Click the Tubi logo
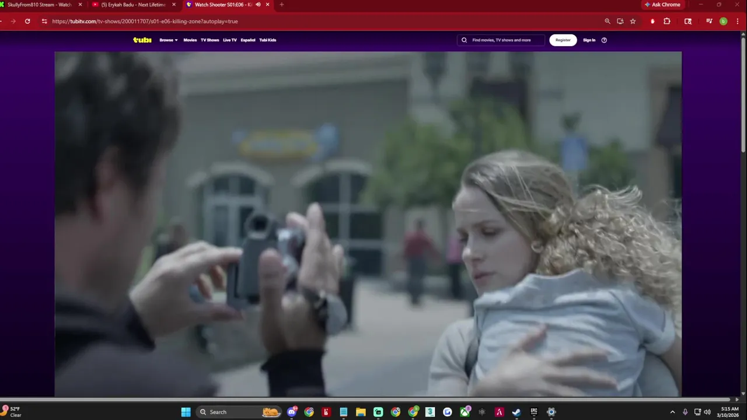The image size is (747, 420). coord(142,40)
